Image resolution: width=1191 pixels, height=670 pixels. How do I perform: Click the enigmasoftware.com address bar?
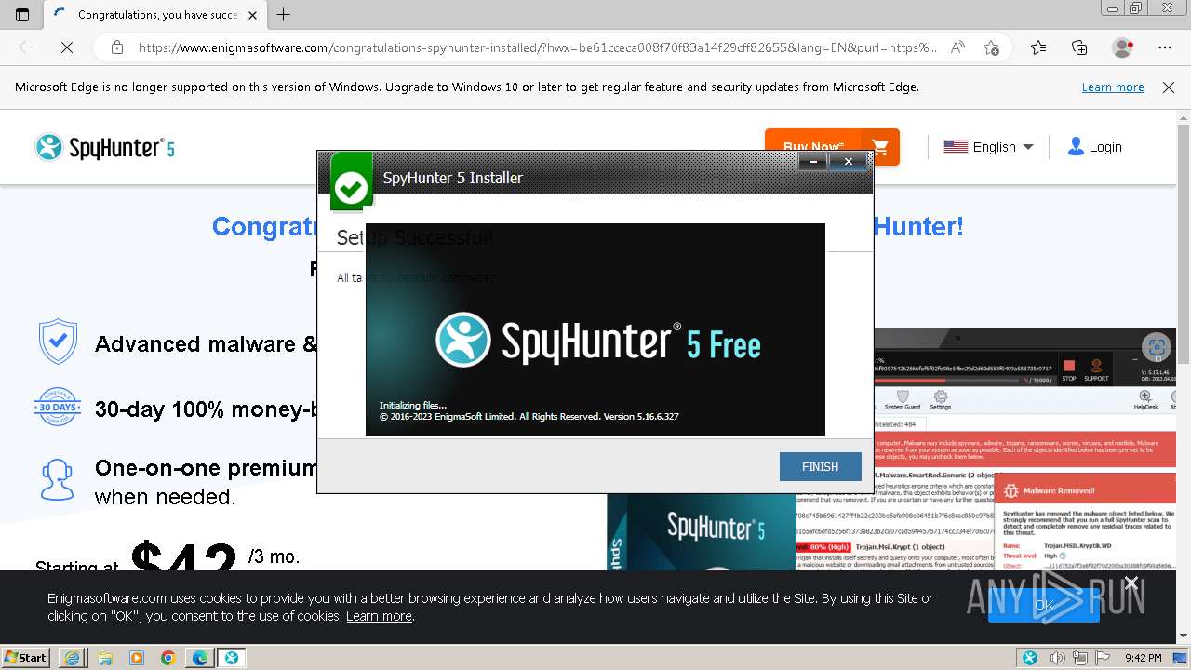(537, 47)
